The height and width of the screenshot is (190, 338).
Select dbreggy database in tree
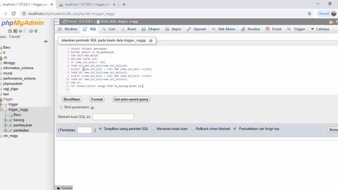click(x=10, y=63)
